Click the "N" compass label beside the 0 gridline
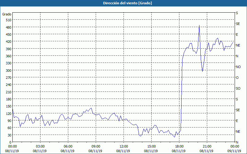The height and width of the screenshot is (154, 247). [237, 142]
